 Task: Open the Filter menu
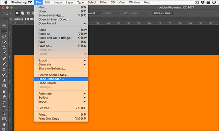(103, 2)
